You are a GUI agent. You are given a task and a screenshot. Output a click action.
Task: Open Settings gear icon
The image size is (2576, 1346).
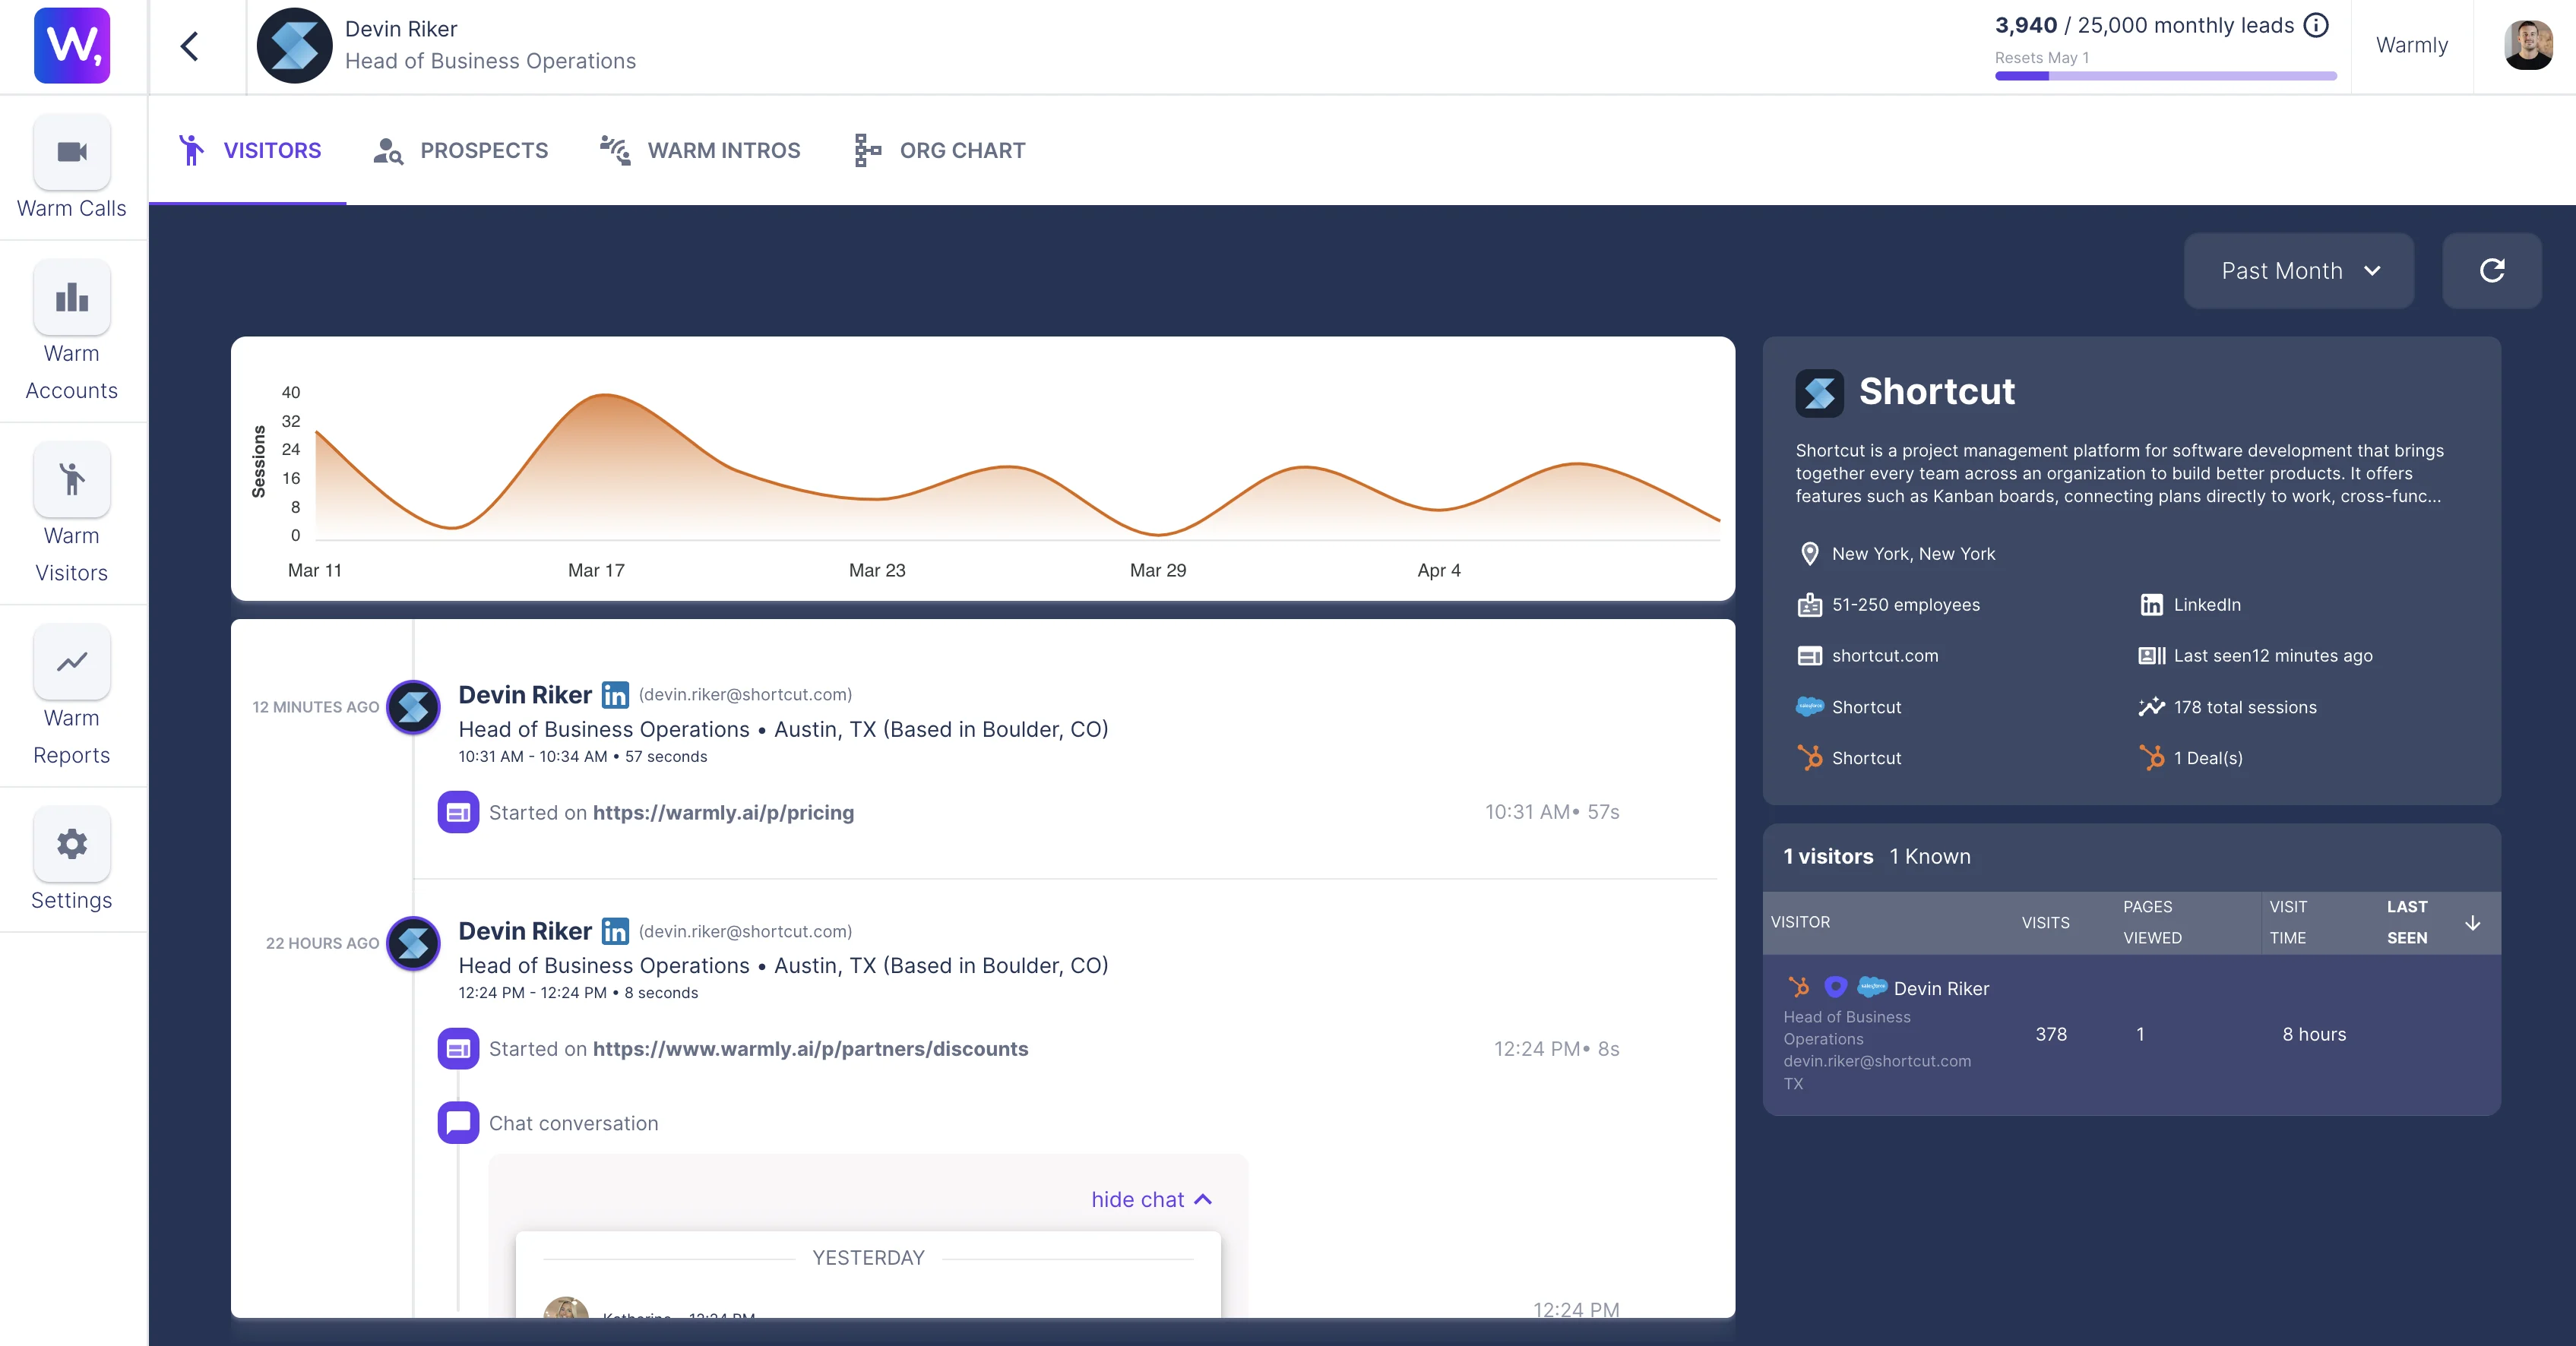(72, 843)
